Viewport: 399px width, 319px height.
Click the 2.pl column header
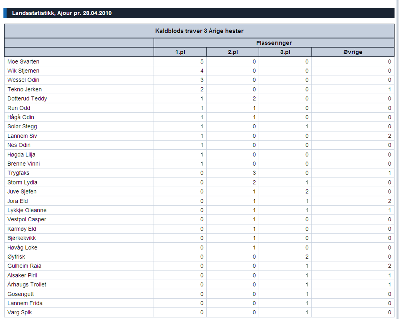coord(233,52)
